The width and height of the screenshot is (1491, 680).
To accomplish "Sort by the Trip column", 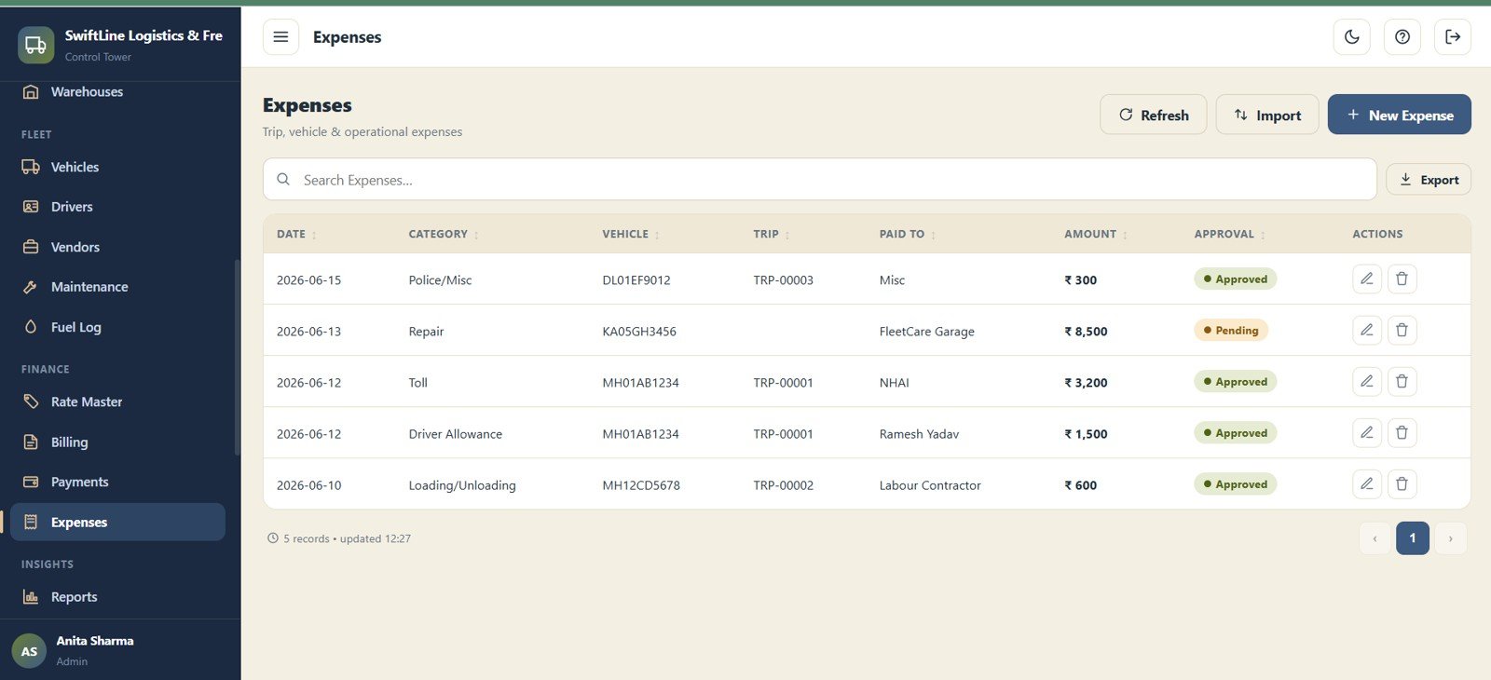I will pyautogui.click(x=772, y=234).
